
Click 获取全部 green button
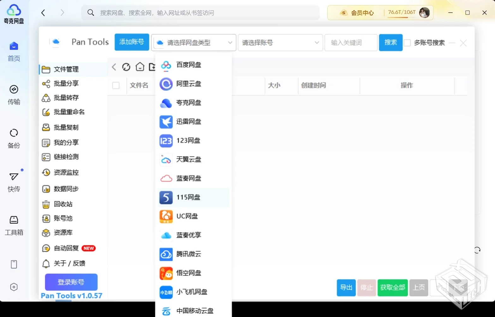pyautogui.click(x=393, y=288)
